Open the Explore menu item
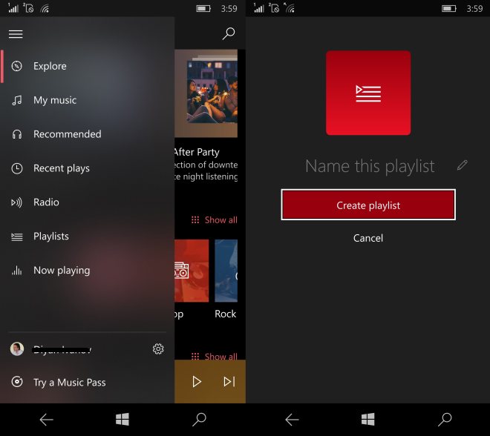The height and width of the screenshot is (436, 490). [x=87, y=66]
